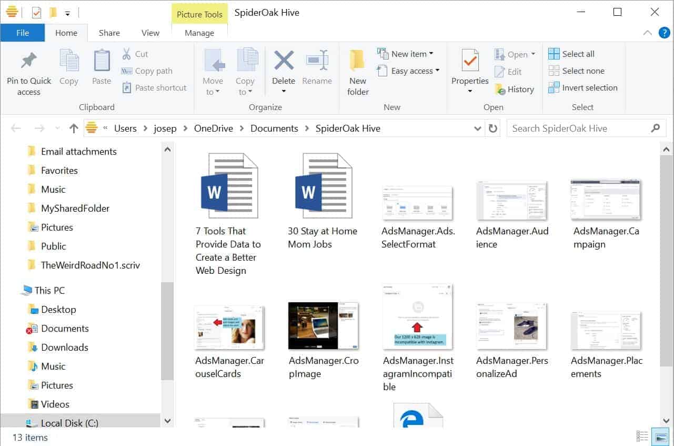Viewport: 674px width, 446px height.
Task: Open the Easy access dropdown
Action: [408, 71]
